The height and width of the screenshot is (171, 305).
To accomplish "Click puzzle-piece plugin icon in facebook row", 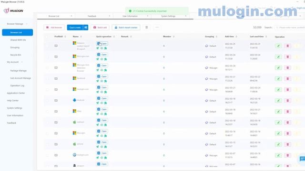I will (105, 81).
